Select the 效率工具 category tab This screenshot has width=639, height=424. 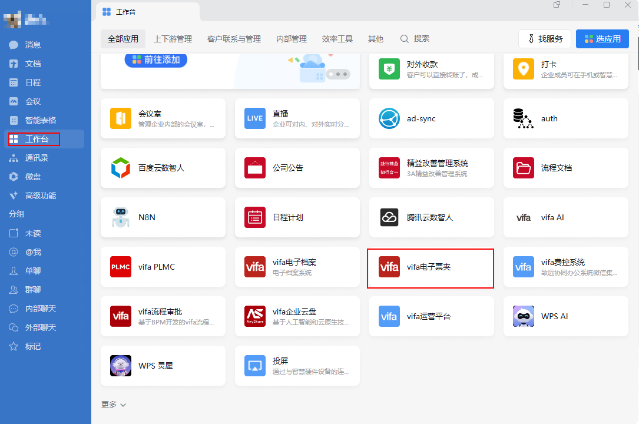(337, 39)
